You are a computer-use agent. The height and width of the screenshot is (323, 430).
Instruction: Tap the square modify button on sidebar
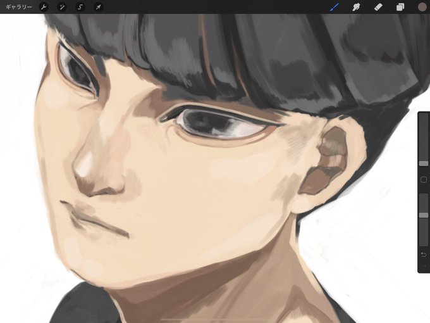click(x=424, y=180)
